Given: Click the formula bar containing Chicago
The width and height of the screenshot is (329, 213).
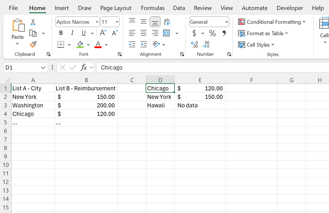Looking at the screenshot, I should pyautogui.click(x=212, y=67).
